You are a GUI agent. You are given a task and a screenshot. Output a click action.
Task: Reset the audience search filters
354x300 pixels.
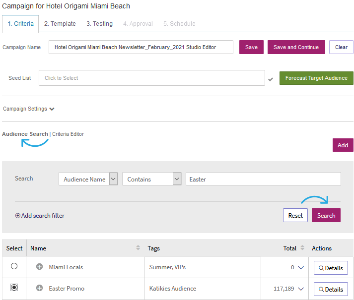[x=295, y=215]
